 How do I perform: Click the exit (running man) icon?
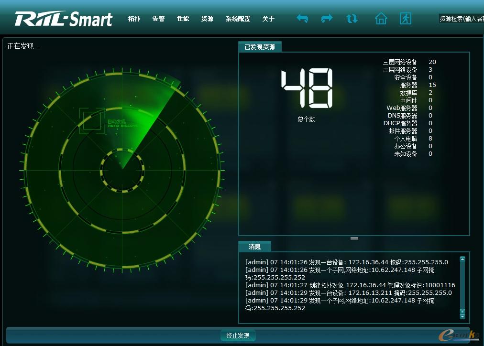coord(405,18)
